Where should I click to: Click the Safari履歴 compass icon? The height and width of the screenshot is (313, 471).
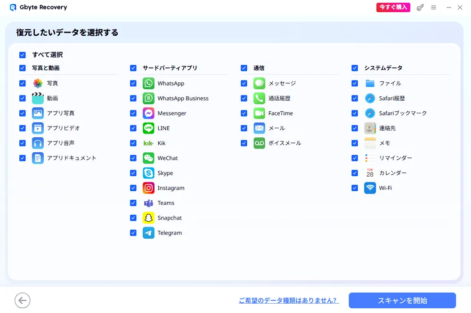(370, 98)
